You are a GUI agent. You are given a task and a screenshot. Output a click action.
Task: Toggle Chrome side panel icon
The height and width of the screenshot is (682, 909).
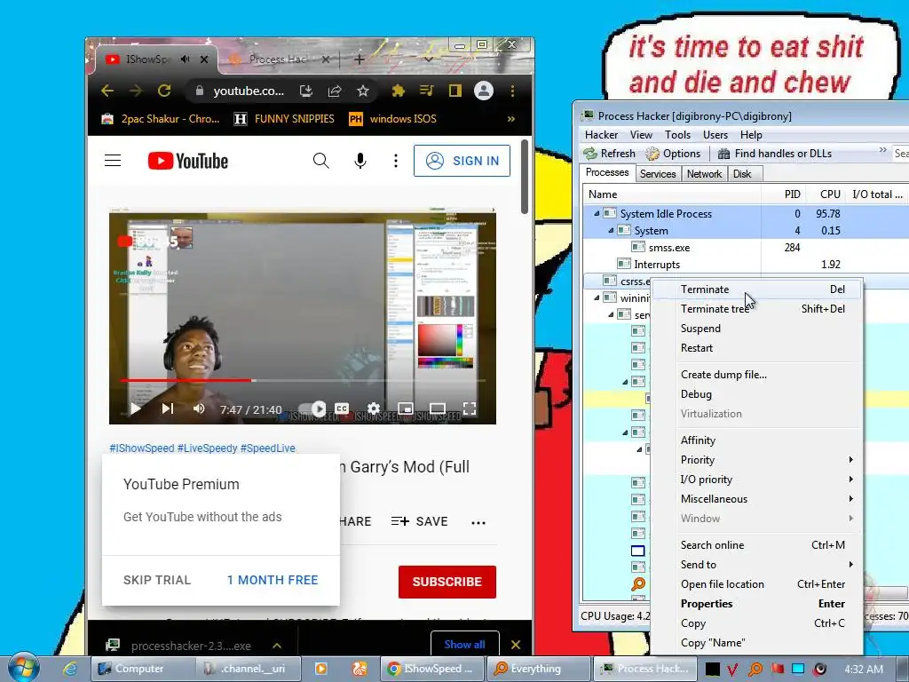pyautogui.click(x=455, y=91)
